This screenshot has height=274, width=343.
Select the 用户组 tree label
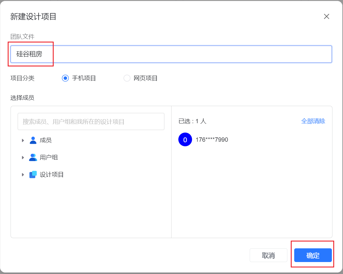click(49, 157)
